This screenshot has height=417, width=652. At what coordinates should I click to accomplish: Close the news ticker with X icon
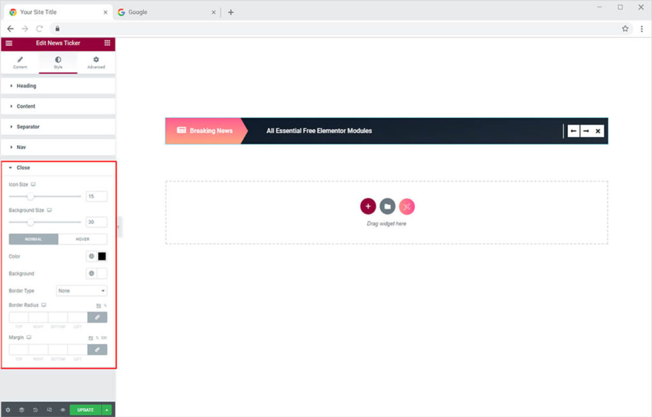[x=598, y=131]
